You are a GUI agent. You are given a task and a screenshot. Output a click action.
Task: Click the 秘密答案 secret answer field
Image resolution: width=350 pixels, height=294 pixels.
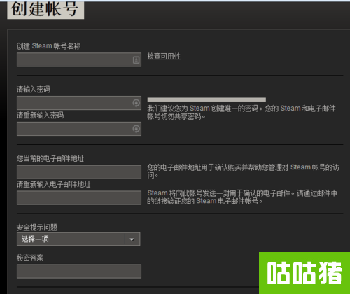pos(79,271)
